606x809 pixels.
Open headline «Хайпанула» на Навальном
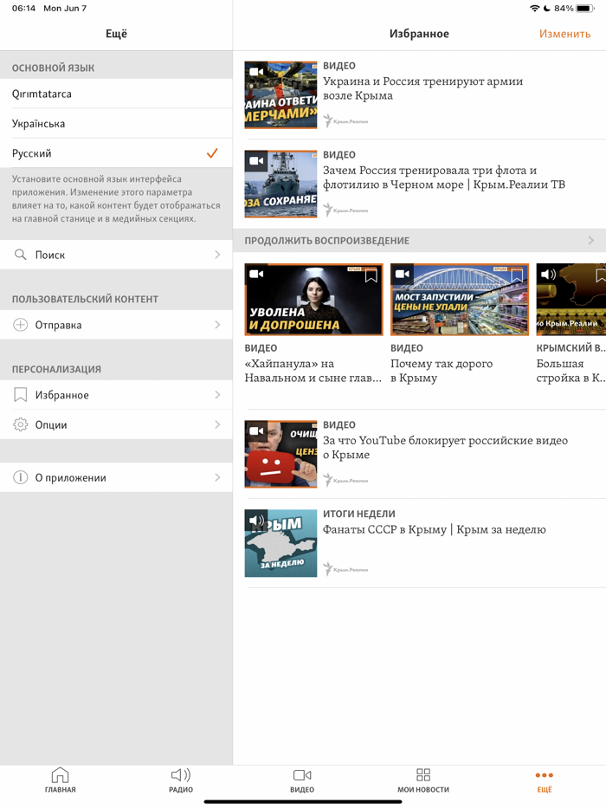click(313, 371)
